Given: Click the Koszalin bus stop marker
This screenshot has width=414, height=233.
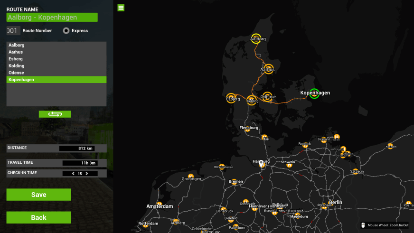Looking at the screenshot, I should (x=390, y=146).
